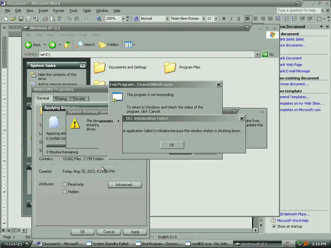Image resolution: width=331 pixels, height=248 pixels.
Task: Open the File menu in Word
Action: [7, 11]
